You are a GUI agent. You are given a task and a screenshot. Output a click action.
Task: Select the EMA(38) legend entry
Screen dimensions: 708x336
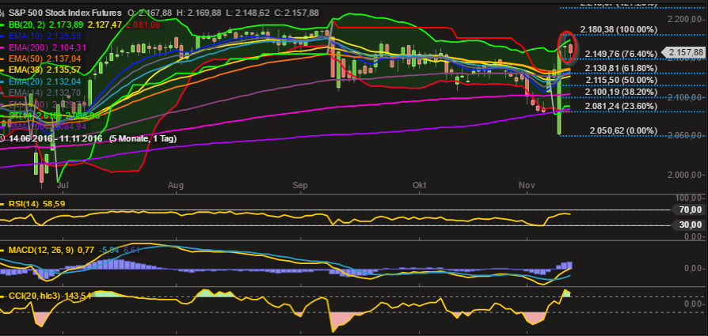point(46,70)
